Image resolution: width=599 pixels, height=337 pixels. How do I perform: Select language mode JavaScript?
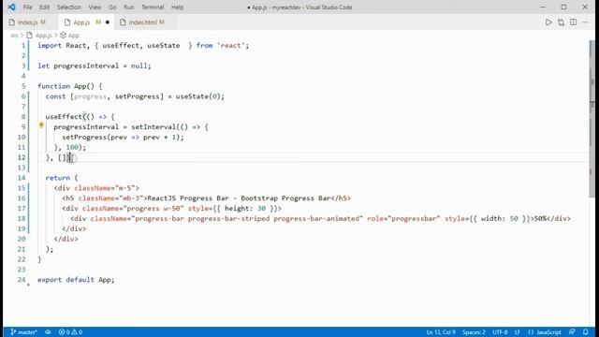click(x=545, y=332)
